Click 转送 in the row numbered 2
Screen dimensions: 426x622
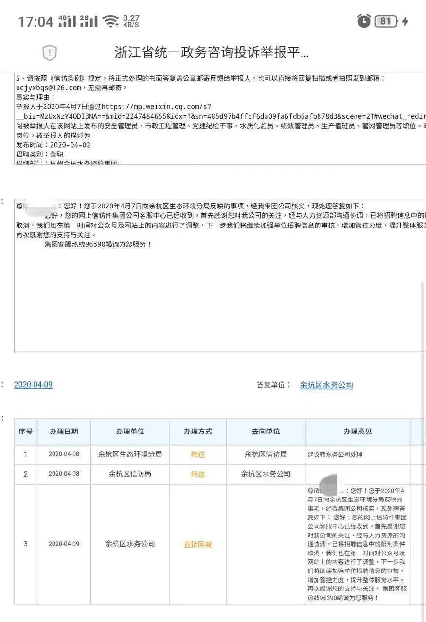(x=198, y=474)
